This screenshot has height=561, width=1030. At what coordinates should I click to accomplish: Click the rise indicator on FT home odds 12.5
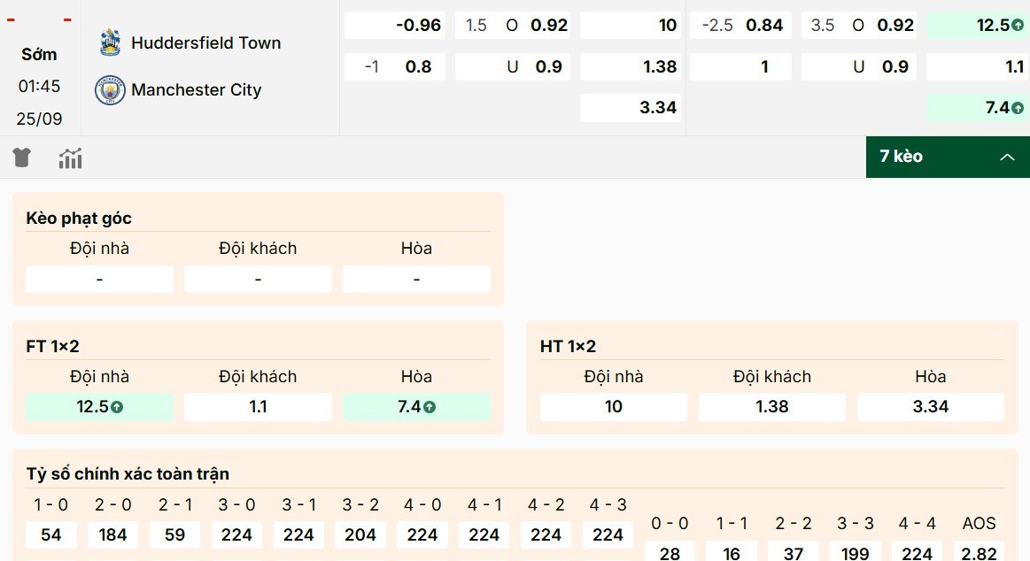tap(115, 407)
